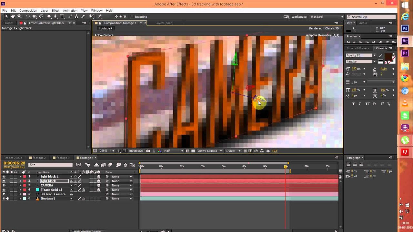Open the Effect menu

click(x=55, y=11)
